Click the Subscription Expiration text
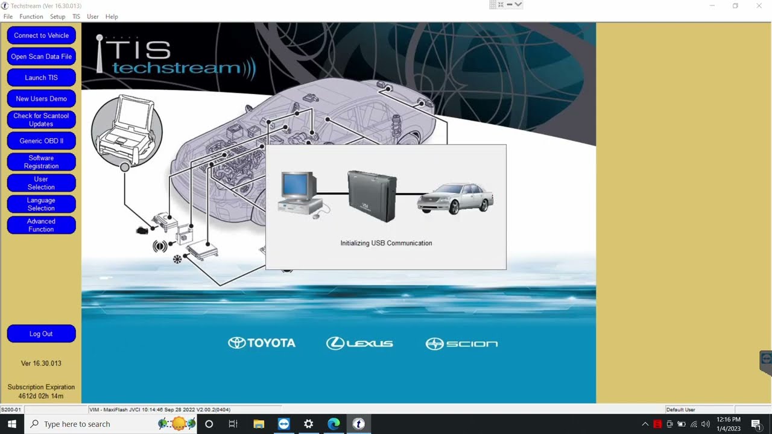The height and width of the screenshot is (434, 772). 41,387
